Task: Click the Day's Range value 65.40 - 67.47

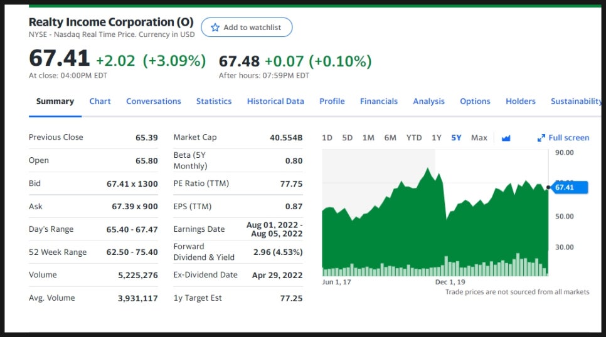Action: tap(132, 229)
